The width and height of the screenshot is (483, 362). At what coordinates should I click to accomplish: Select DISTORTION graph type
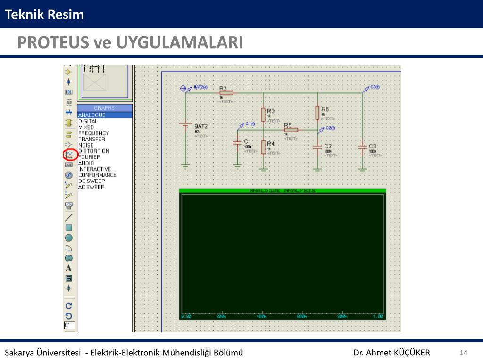click(x=93, y=151)
